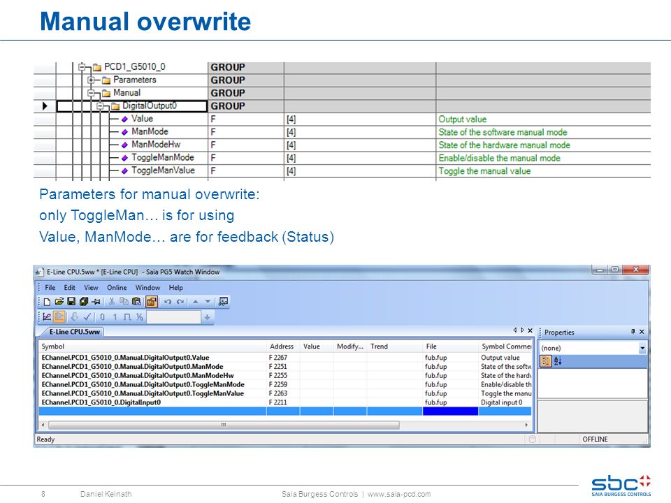
Task: Cut selection with the scissors icon
Action: [x=112, y=302]
